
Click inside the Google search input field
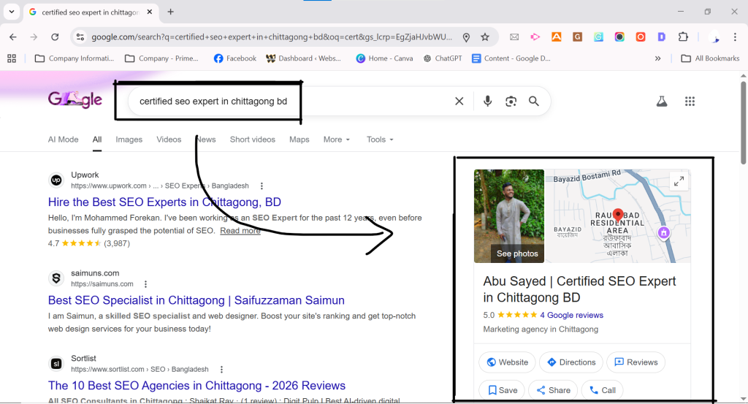coord(292,102)
